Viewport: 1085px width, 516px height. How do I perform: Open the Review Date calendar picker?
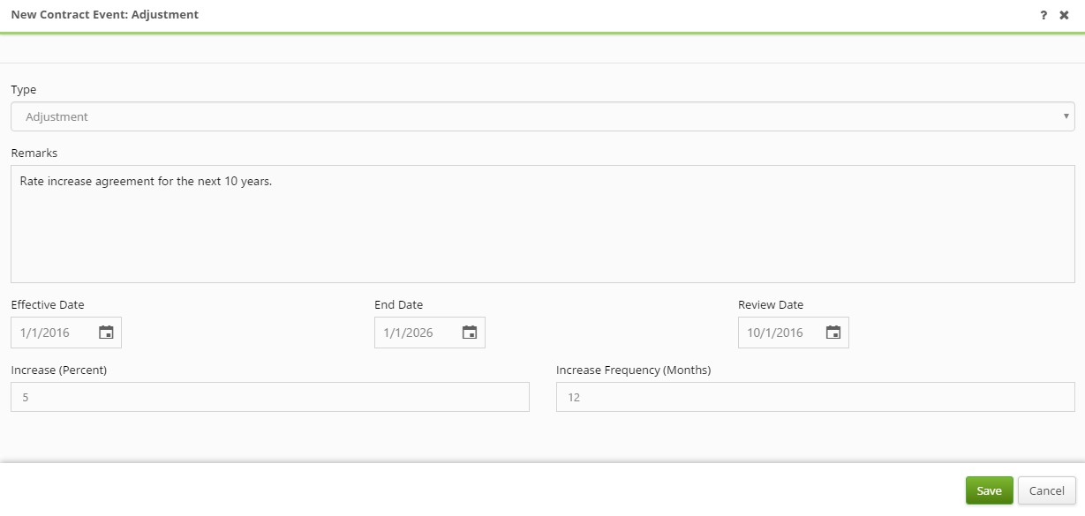pyautogui.click(x=833, y=333)
